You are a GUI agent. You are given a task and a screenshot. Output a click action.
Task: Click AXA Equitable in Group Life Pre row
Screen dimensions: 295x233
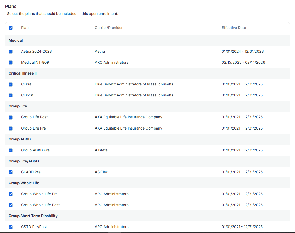129,128
